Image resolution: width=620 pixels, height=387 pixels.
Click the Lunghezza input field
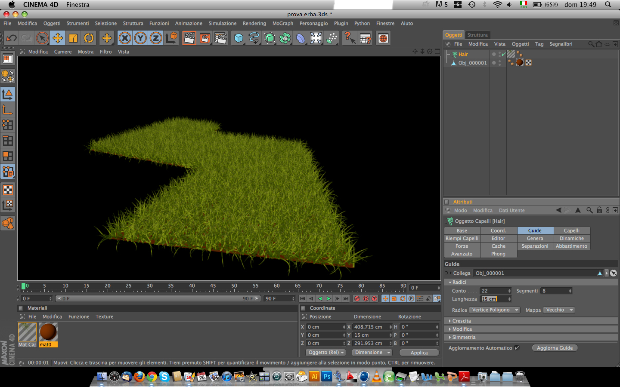(x=493, y=299)
